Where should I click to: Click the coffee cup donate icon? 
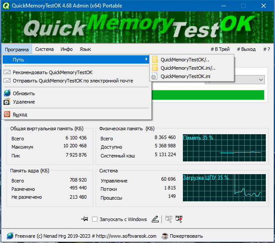point(164,236)
